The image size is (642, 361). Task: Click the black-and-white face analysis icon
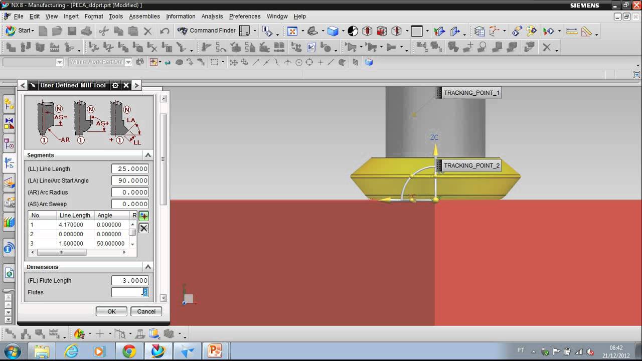click(x=353, y=31)
